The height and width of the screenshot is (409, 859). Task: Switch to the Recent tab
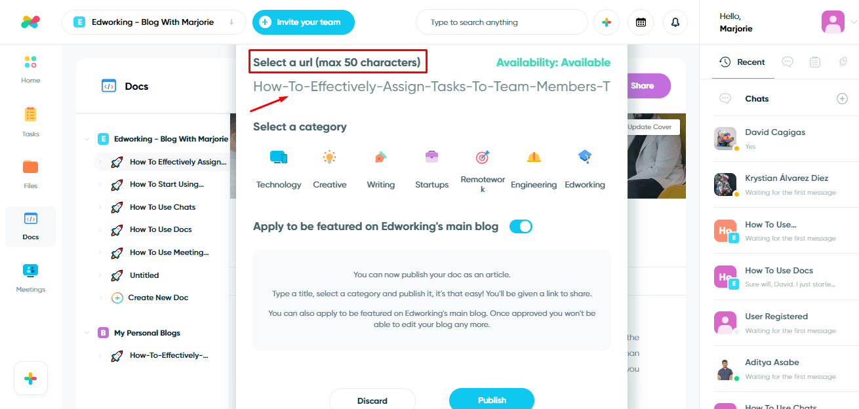point(743,62)
